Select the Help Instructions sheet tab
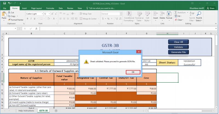This screenshot has width=219, height=114. [26, 111]
